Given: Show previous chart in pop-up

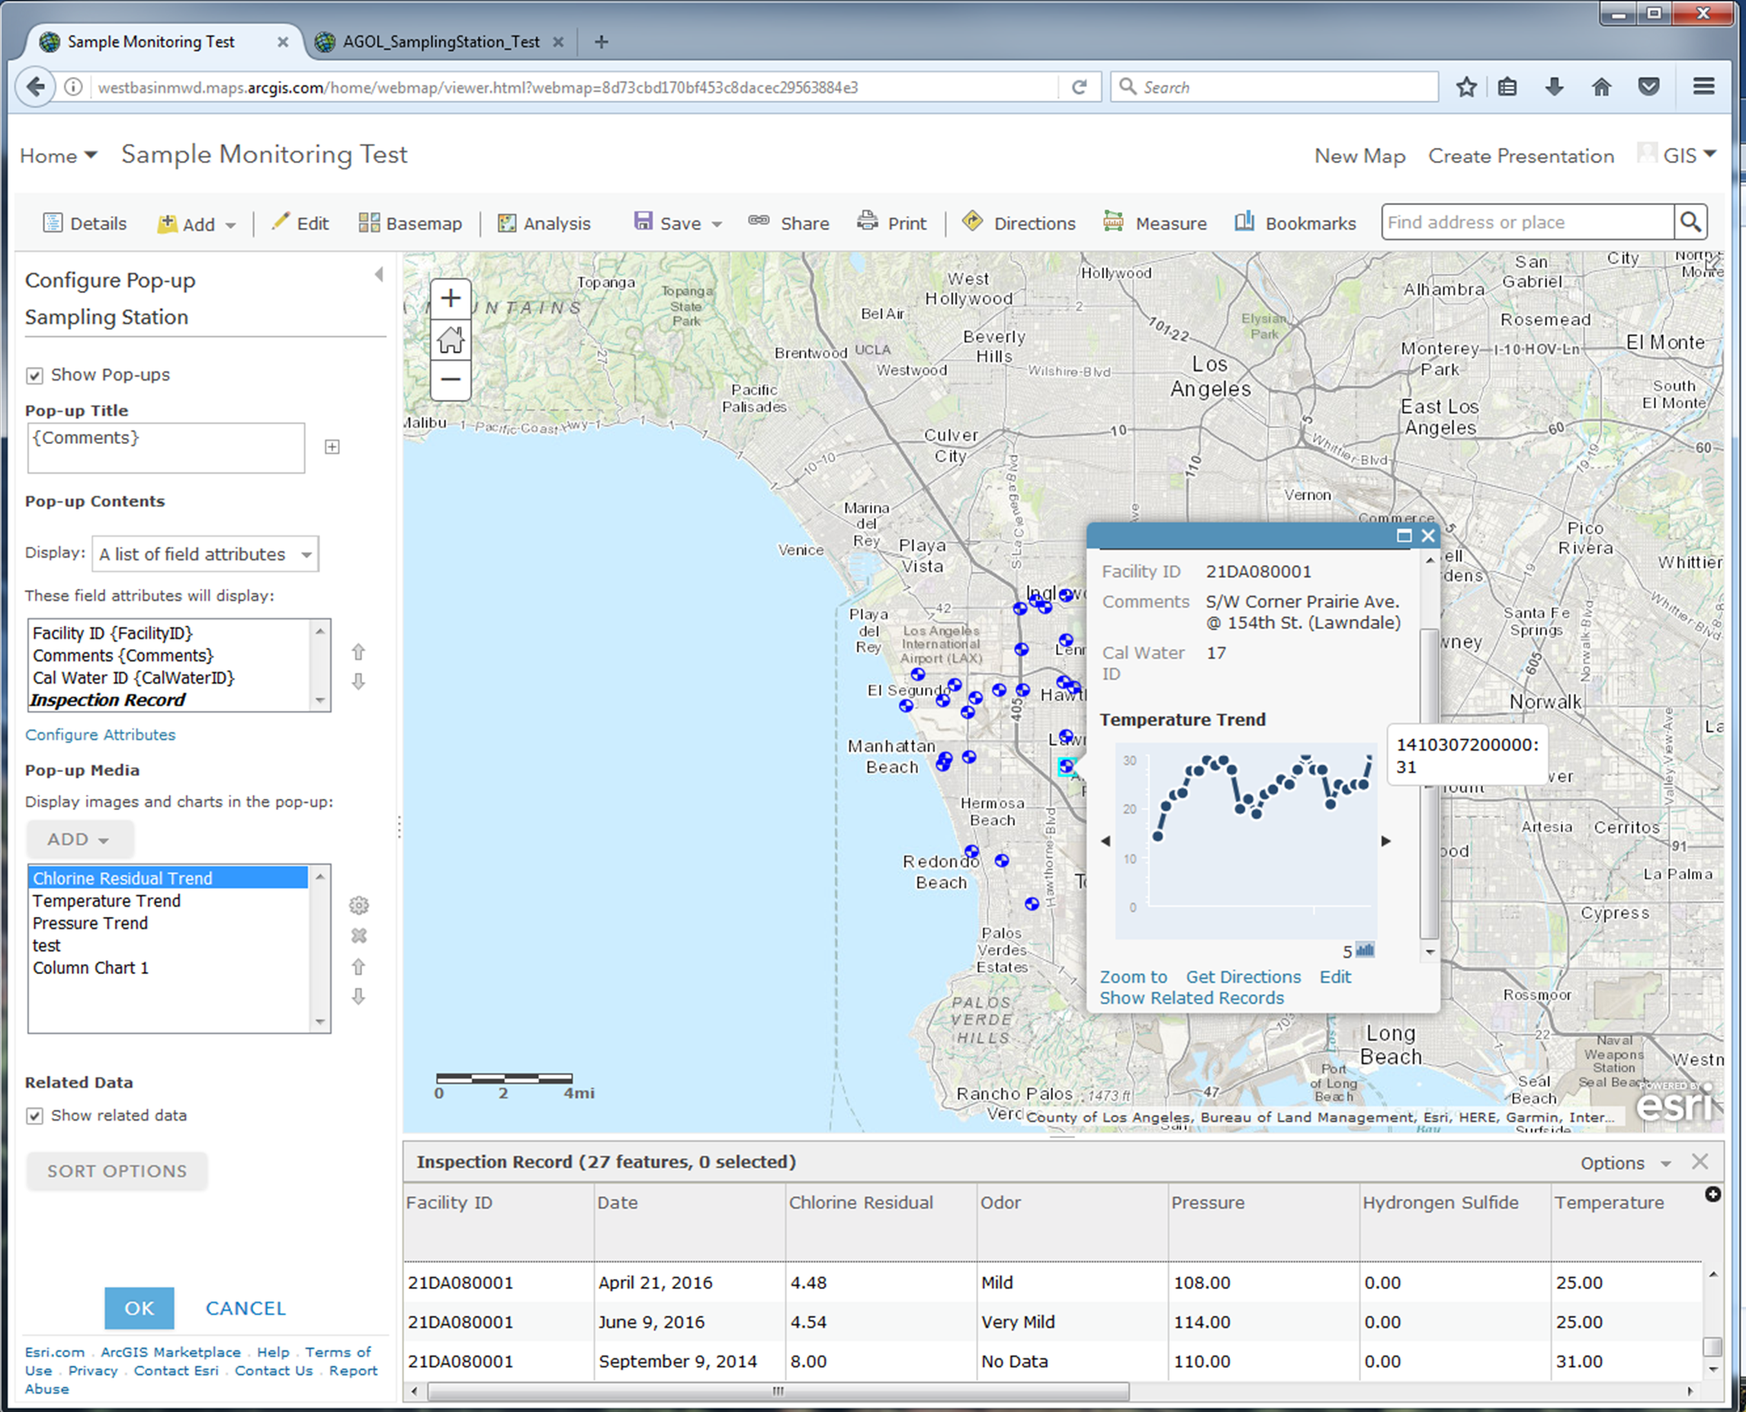Looking at the screenshot, I should coord(1106,841).
